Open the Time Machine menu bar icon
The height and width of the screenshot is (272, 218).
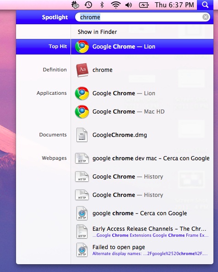88,5
